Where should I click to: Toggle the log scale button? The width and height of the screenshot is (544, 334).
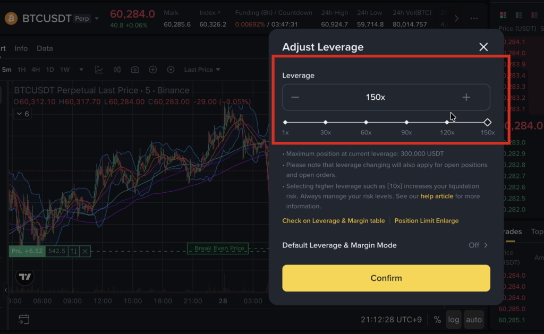tap(454, 320)
